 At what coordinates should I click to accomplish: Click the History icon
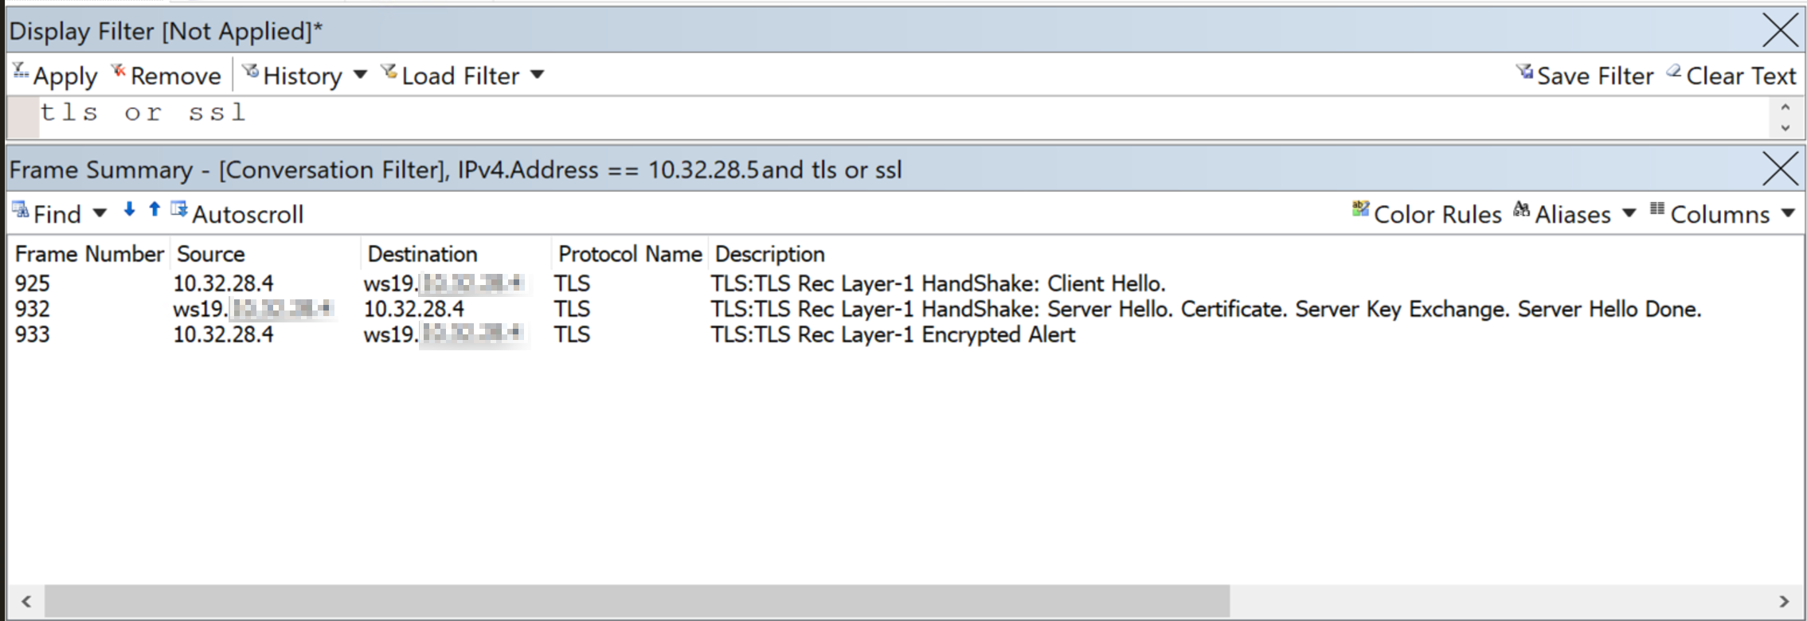click(x=250, y=72)
